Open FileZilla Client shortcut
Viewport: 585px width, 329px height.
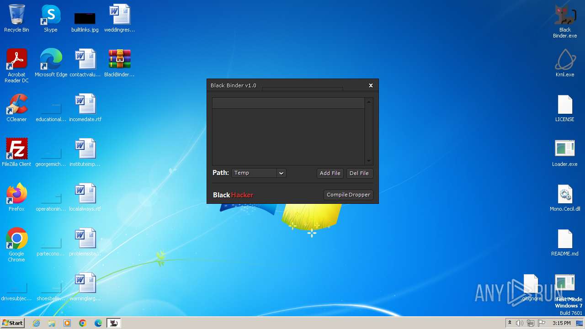(16, 153)
